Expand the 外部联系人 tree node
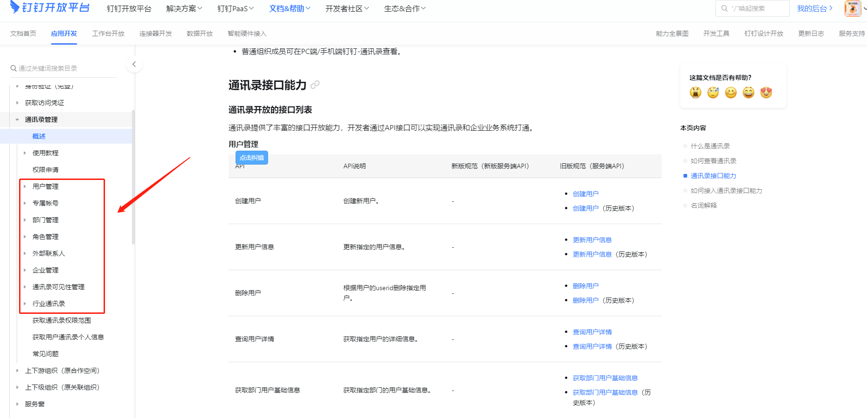Screen dimensions: 867x418 pyautogui.click(x=25, y=253)
